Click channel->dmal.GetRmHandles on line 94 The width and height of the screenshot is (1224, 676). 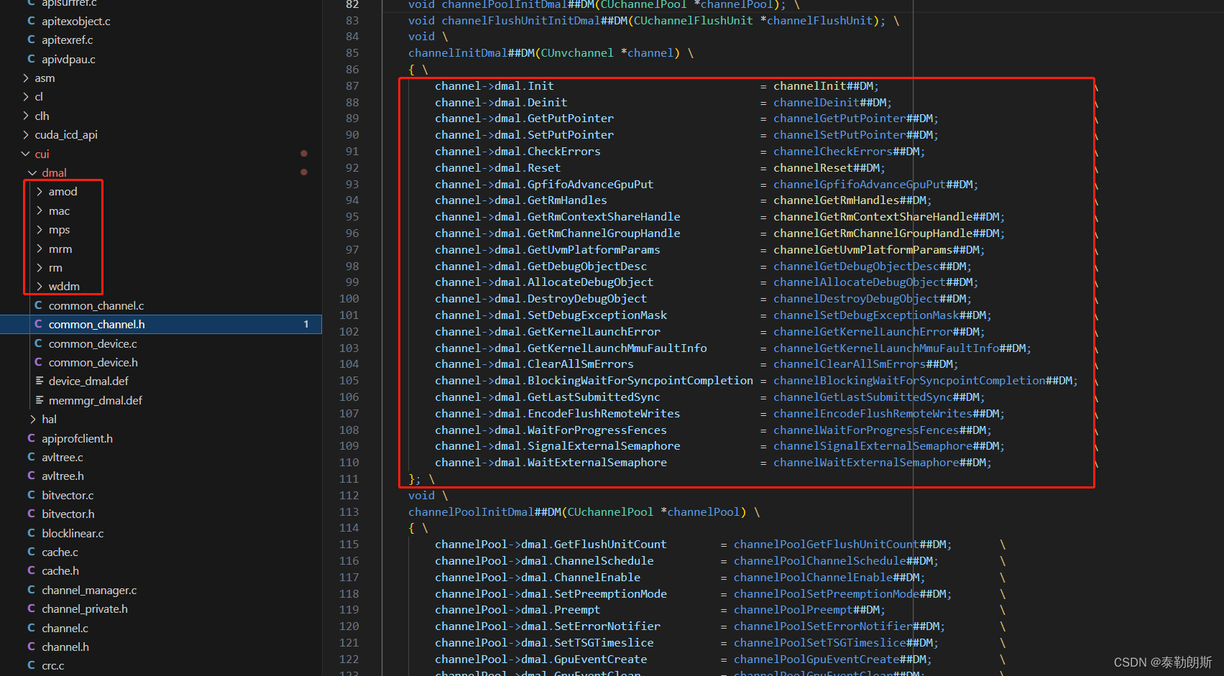521,200
